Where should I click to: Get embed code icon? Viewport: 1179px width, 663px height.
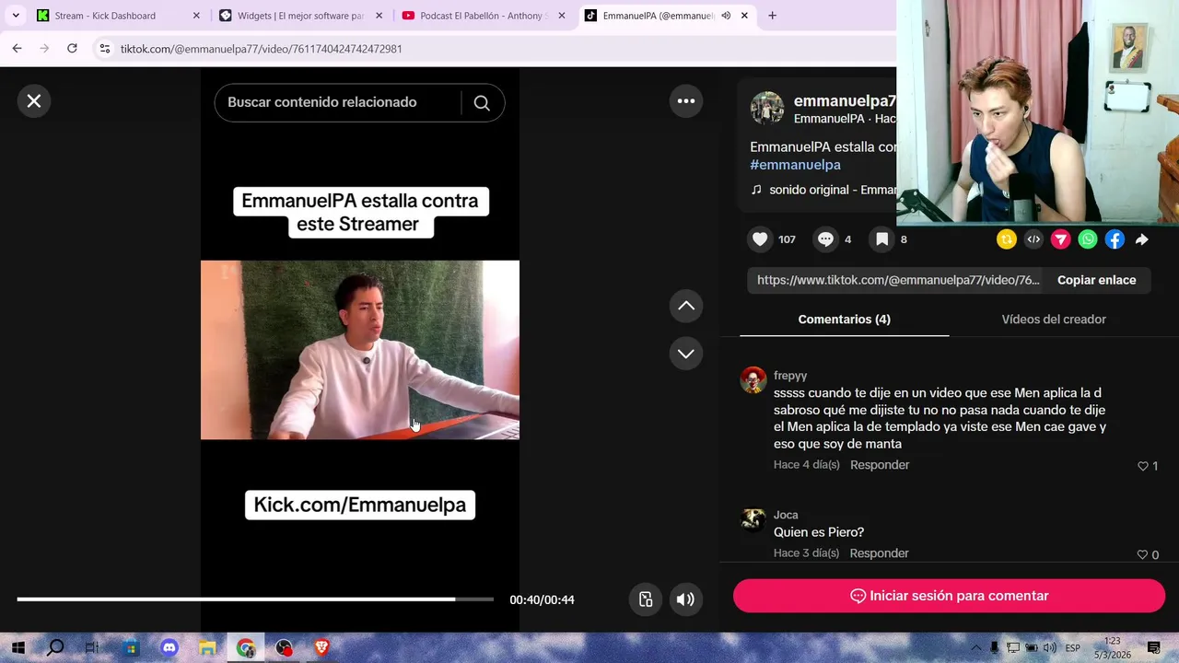click(1033, 239)
